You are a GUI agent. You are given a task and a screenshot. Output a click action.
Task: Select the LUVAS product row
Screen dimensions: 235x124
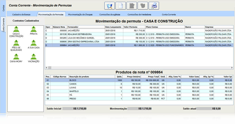pyautogui.click(x=139, y=88)
